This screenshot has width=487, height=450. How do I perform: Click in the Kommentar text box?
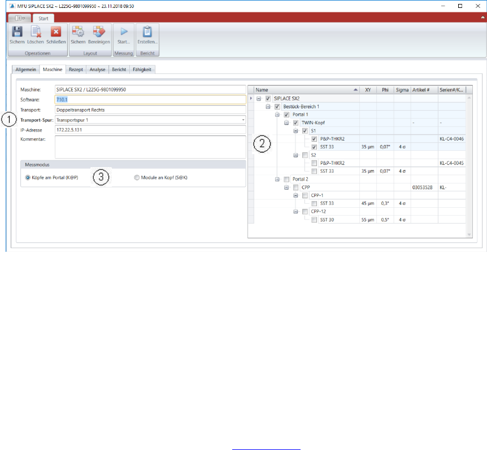click(150, 147)
